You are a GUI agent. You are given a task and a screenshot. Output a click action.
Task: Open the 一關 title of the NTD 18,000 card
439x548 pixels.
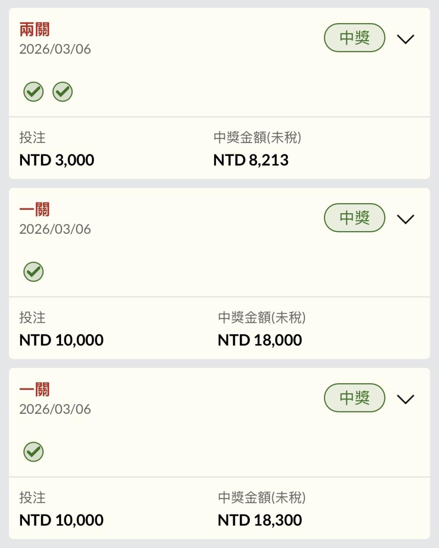tap(35, 210)
